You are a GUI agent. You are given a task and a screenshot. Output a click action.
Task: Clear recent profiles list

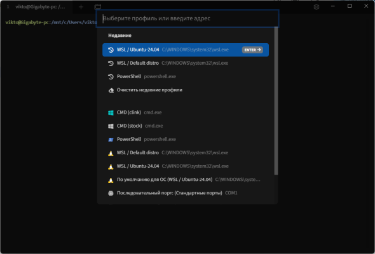[x=186, y=90]
